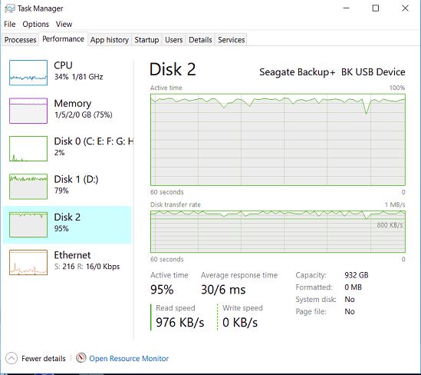
Task: Switch to the App history tab
Action: [x=110, y=40]
